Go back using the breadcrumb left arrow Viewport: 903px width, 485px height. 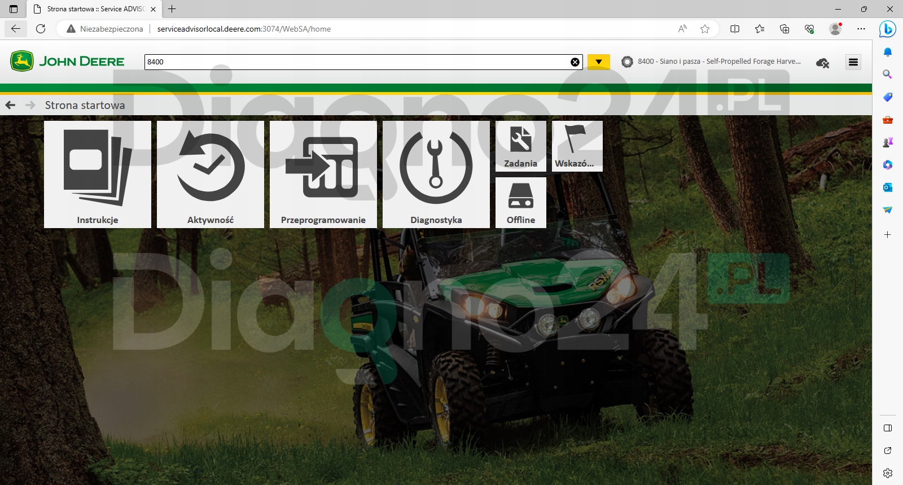[x=10, y=105]
